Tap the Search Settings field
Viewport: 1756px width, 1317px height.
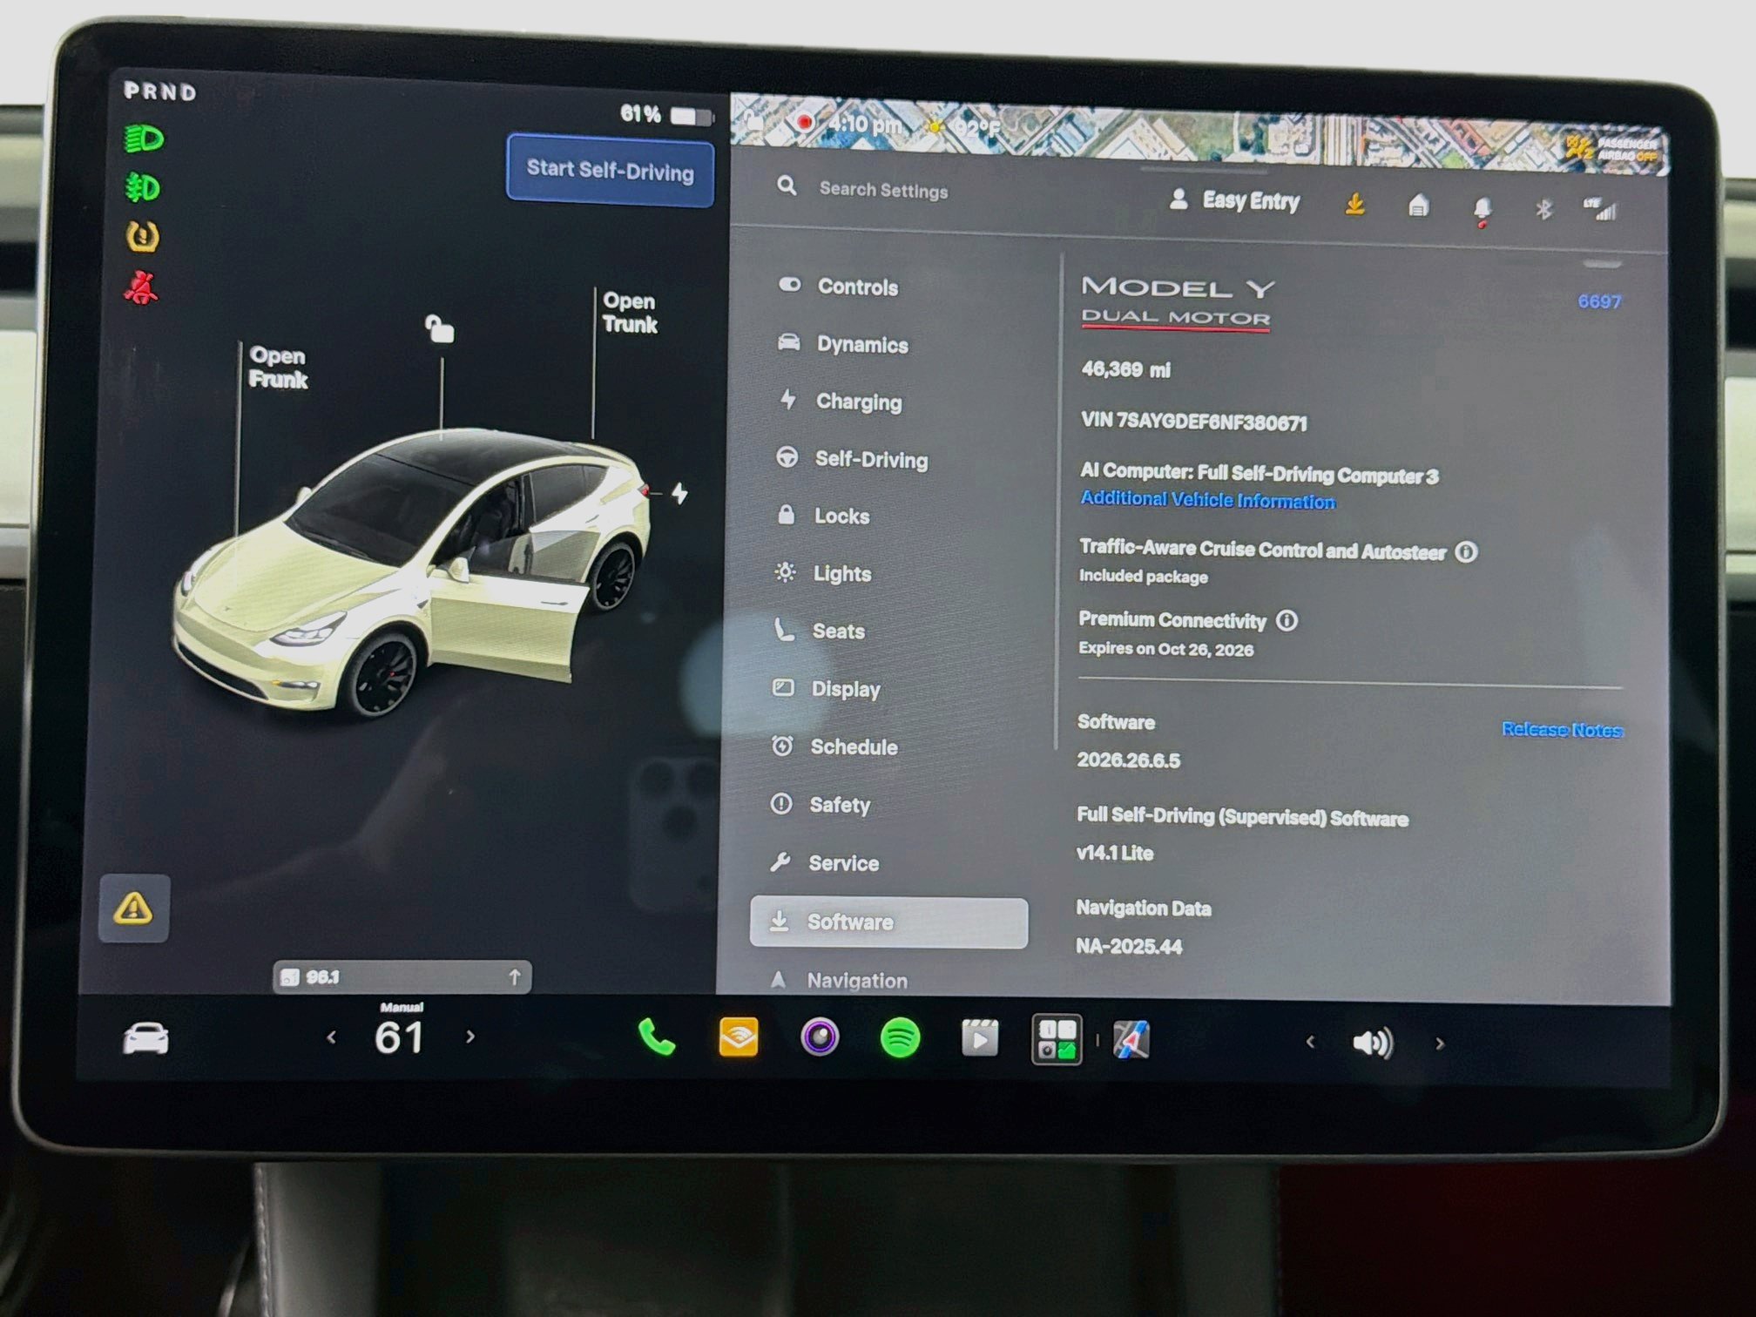click(883, 190)
